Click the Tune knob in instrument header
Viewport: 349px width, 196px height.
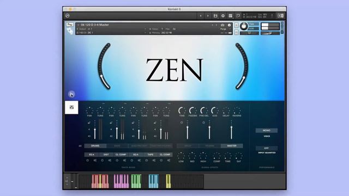(x=244, y=27)
